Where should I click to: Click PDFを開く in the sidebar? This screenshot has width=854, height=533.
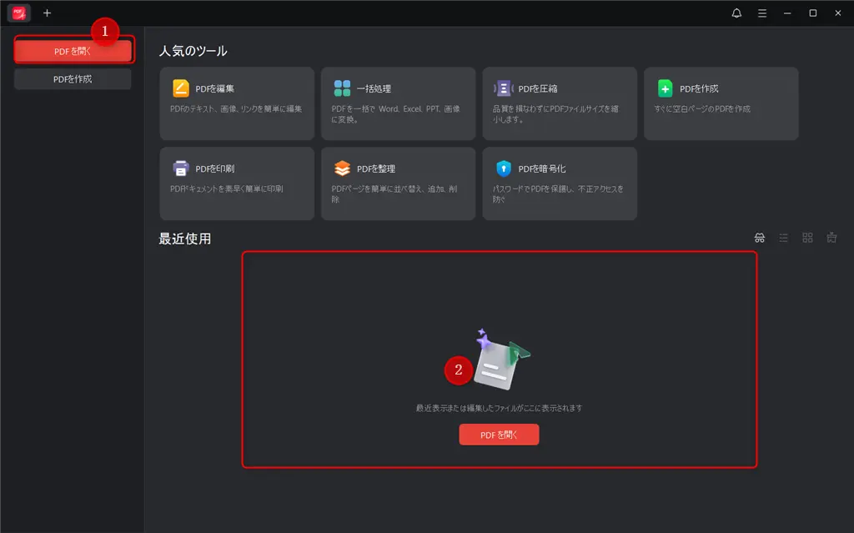point(73,50)
